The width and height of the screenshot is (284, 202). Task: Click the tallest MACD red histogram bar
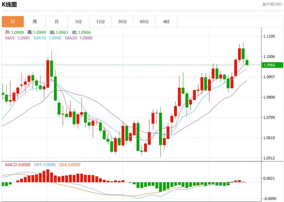[x=48, y=176]
